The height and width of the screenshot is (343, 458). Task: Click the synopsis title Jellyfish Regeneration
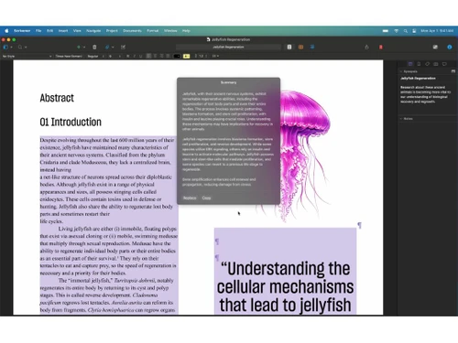(418, 79)
